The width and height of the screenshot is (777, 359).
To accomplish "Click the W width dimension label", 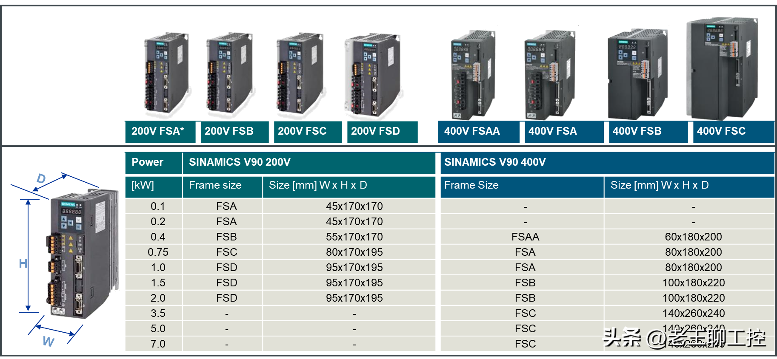I will 48,342.
